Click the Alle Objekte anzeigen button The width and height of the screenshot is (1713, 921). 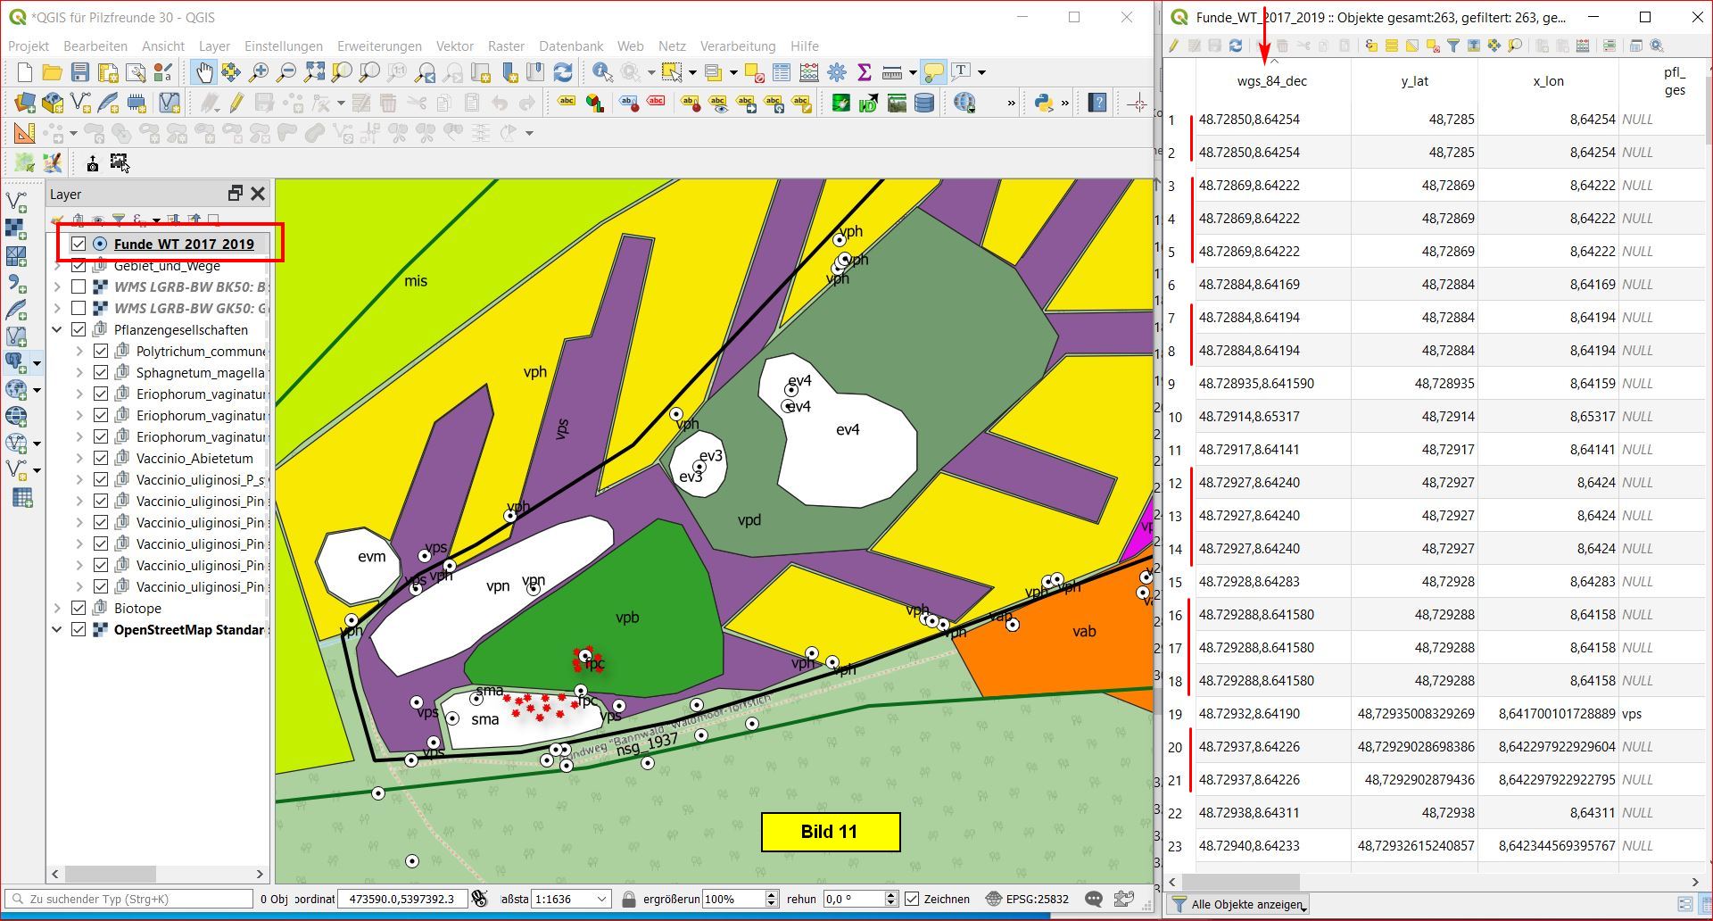1238,904
